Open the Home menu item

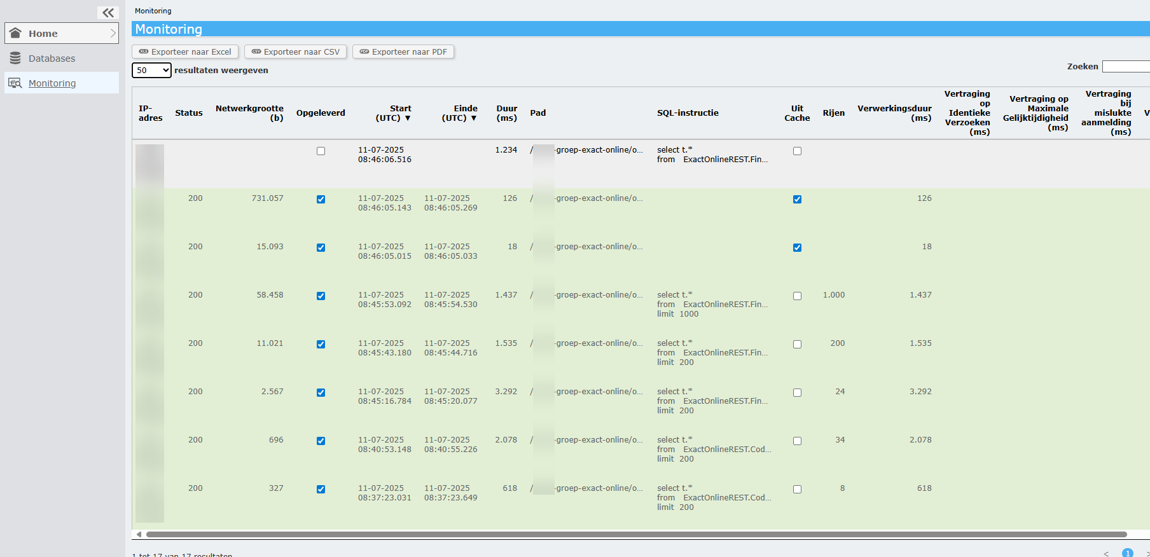point(62,33)
